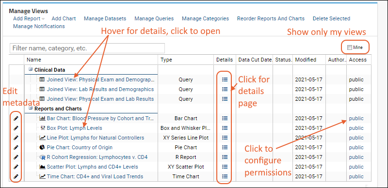The image size is (388, 188).
Task: Open Bar Chart: Blood Pressure by Cohort
Action: pyautogui.click(x=100, y=119)
